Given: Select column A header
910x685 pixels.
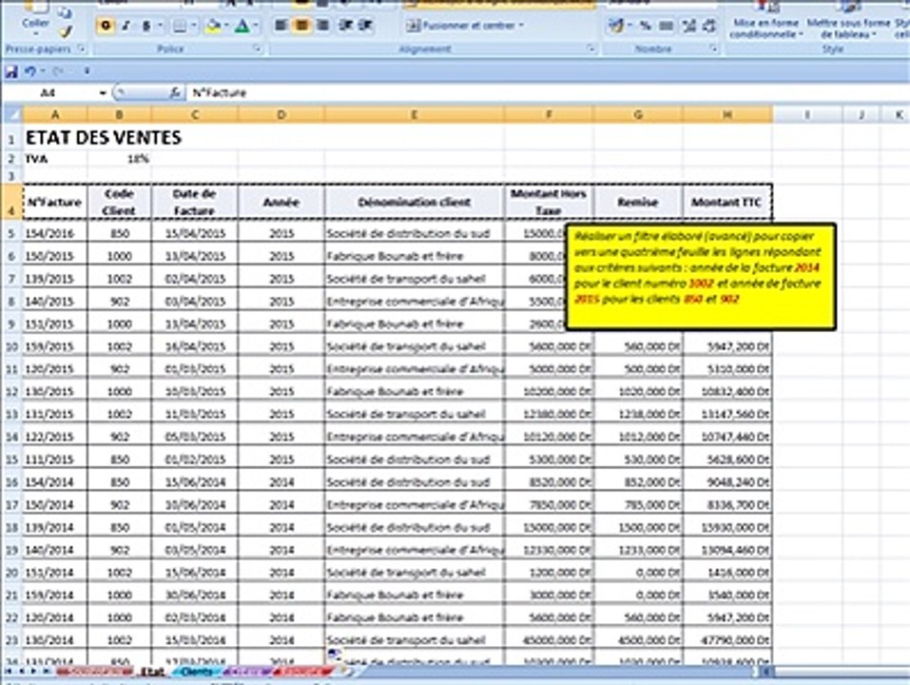Looking at the screenshot, I should click(55, 114).
